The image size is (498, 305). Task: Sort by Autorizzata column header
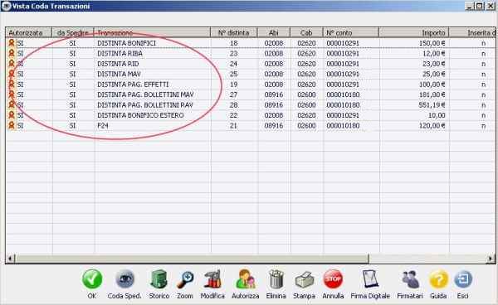(28, 32)
